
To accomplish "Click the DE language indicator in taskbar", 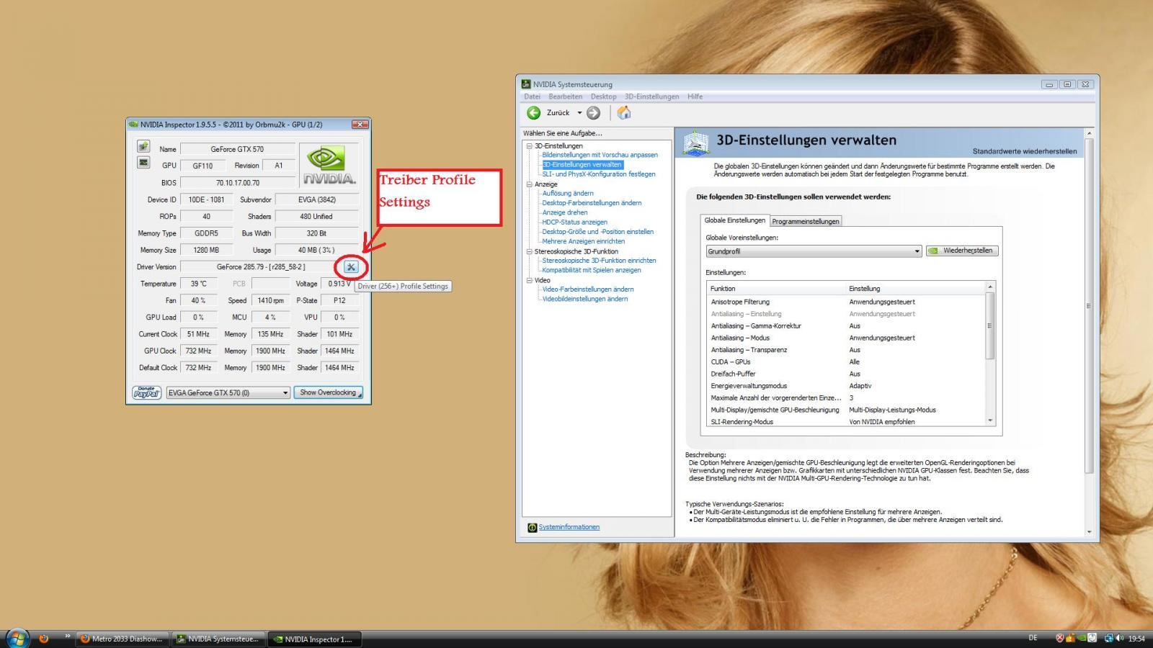I will click(1033, 638).
